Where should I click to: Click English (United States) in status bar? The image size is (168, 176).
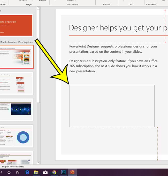click(x=13, y=167)
